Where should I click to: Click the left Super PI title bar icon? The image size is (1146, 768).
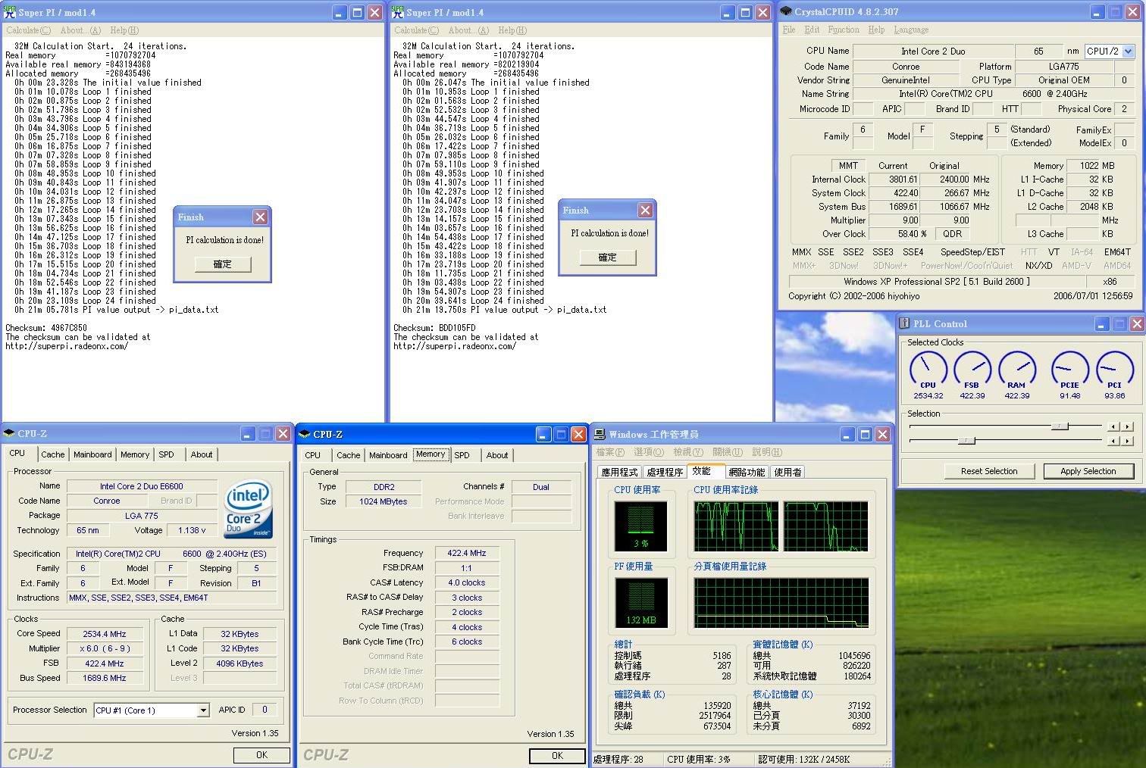pos(10,11)
